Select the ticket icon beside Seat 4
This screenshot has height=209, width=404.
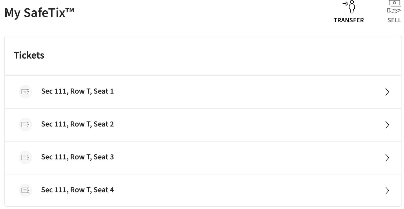(25, 190)
